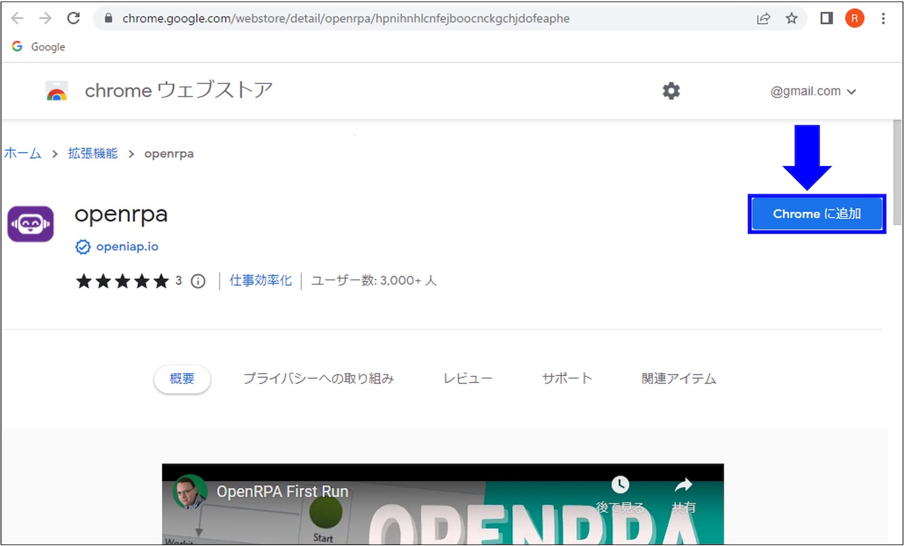Expand the @gmail.com account dropdown

pyautogui.click(x=813, y=92)
